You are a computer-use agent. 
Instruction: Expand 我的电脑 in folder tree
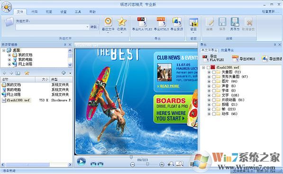[x=9, y=59]
